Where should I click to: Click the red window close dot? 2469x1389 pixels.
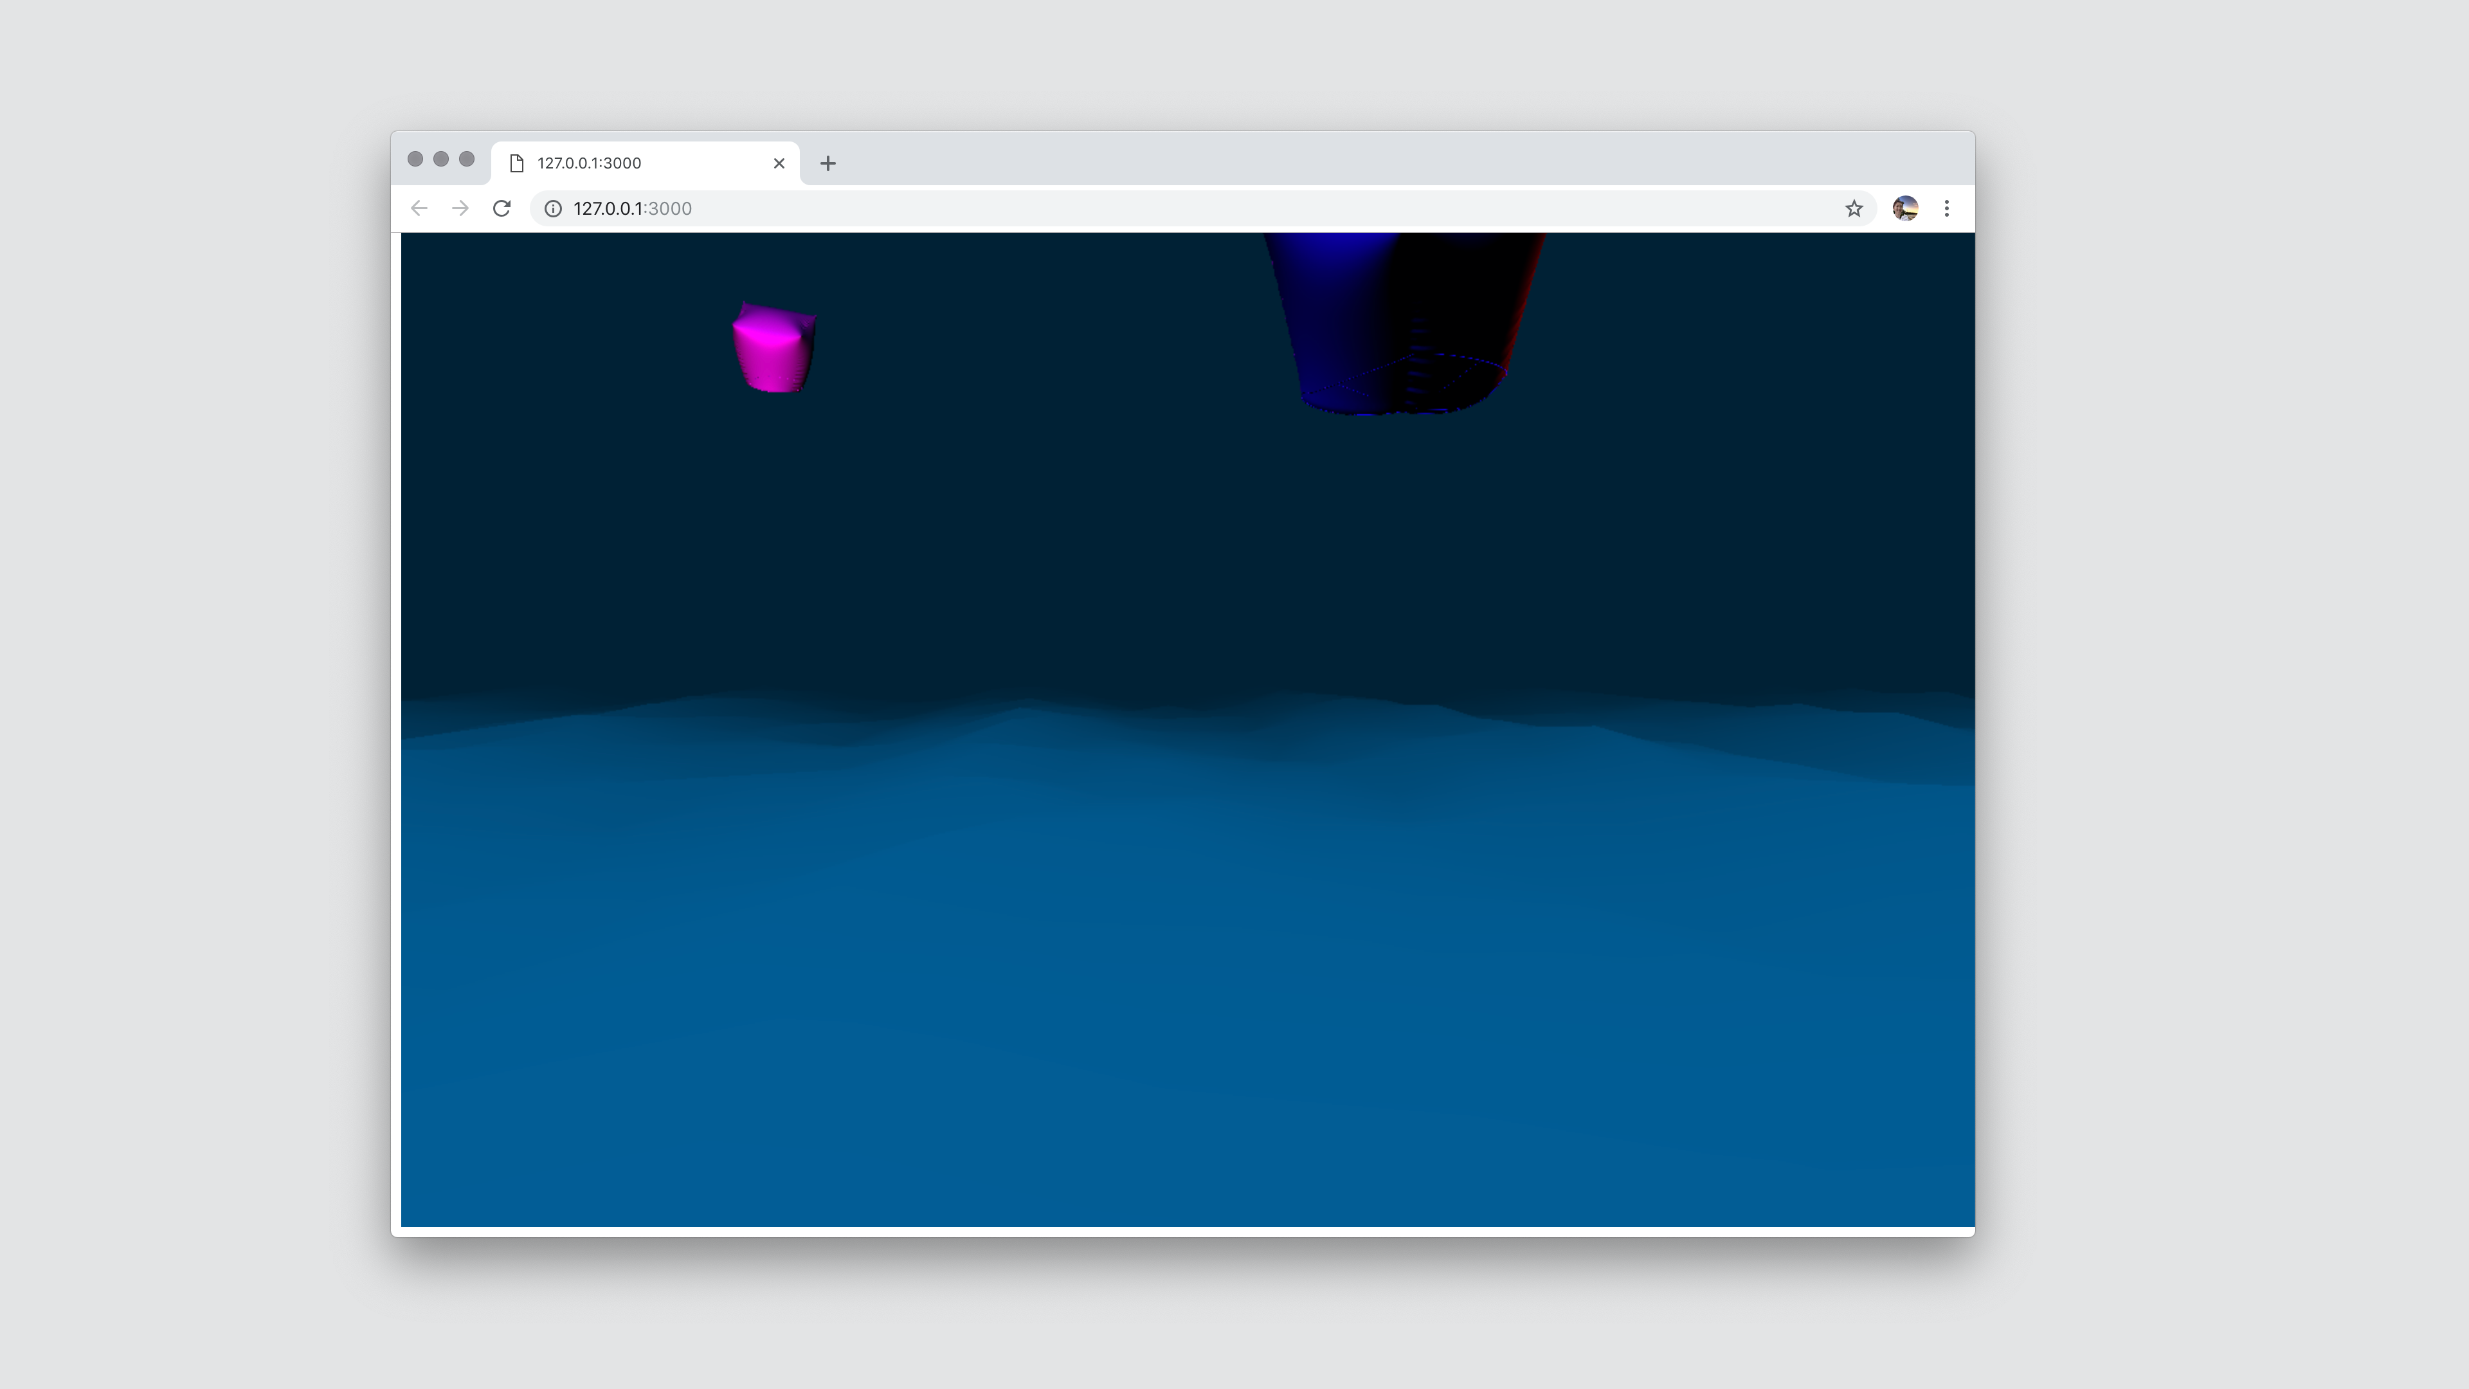[x=415, y=158]
